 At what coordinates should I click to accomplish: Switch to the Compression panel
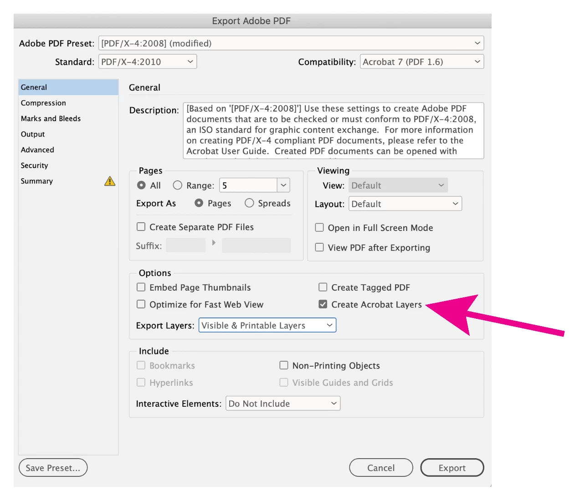pyautogui.click(x=68, y=103)
